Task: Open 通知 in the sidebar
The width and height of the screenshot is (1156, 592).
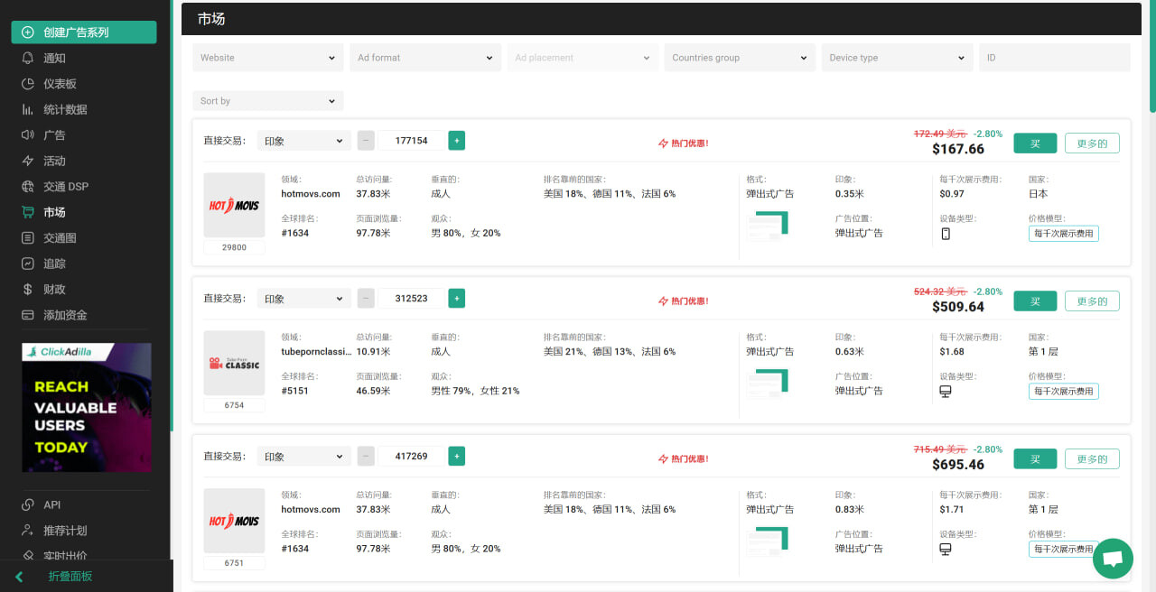Action: (54, 58)
